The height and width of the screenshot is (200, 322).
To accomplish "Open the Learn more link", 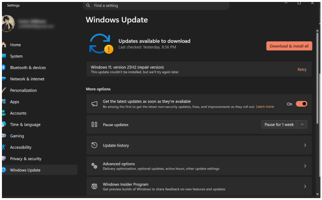I will click(x=265, y=107).
